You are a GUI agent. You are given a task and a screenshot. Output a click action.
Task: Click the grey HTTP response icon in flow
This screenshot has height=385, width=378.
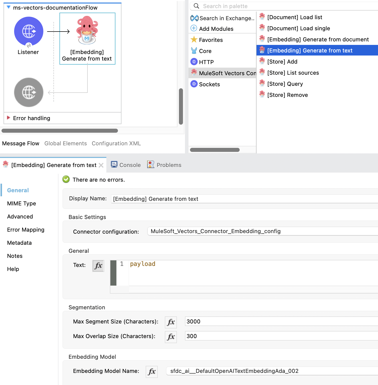(x=29, y=92)
